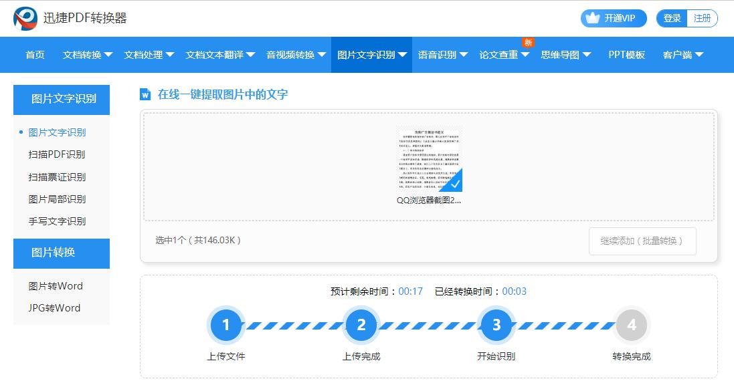
Task: Select 手写文字识别 recognition tool
Action: (x=56, y=221)
